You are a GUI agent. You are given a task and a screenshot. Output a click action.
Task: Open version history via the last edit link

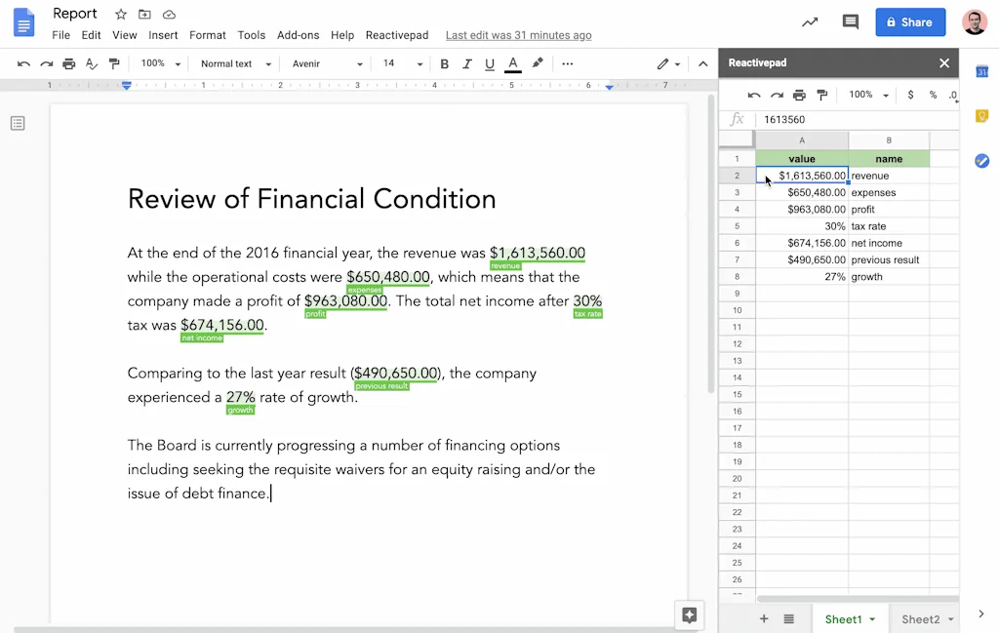click(518, 34)
